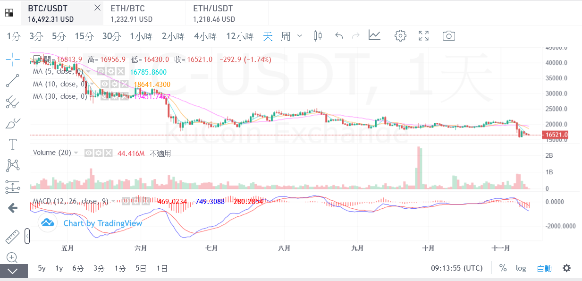Select the text annotation tool
The width and height of the screenshot is (582, 281).
click(13, 144)
